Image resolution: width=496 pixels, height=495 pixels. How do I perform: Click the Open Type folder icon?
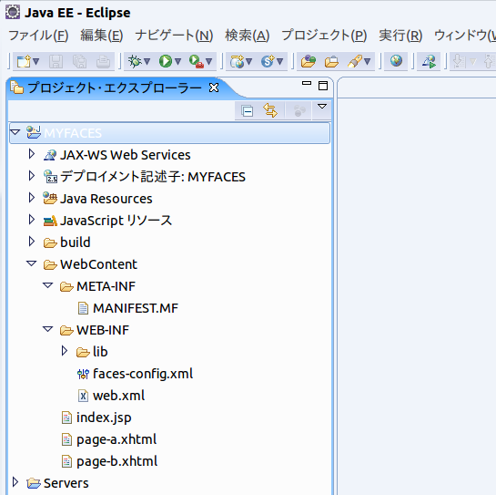coord(309,61)
